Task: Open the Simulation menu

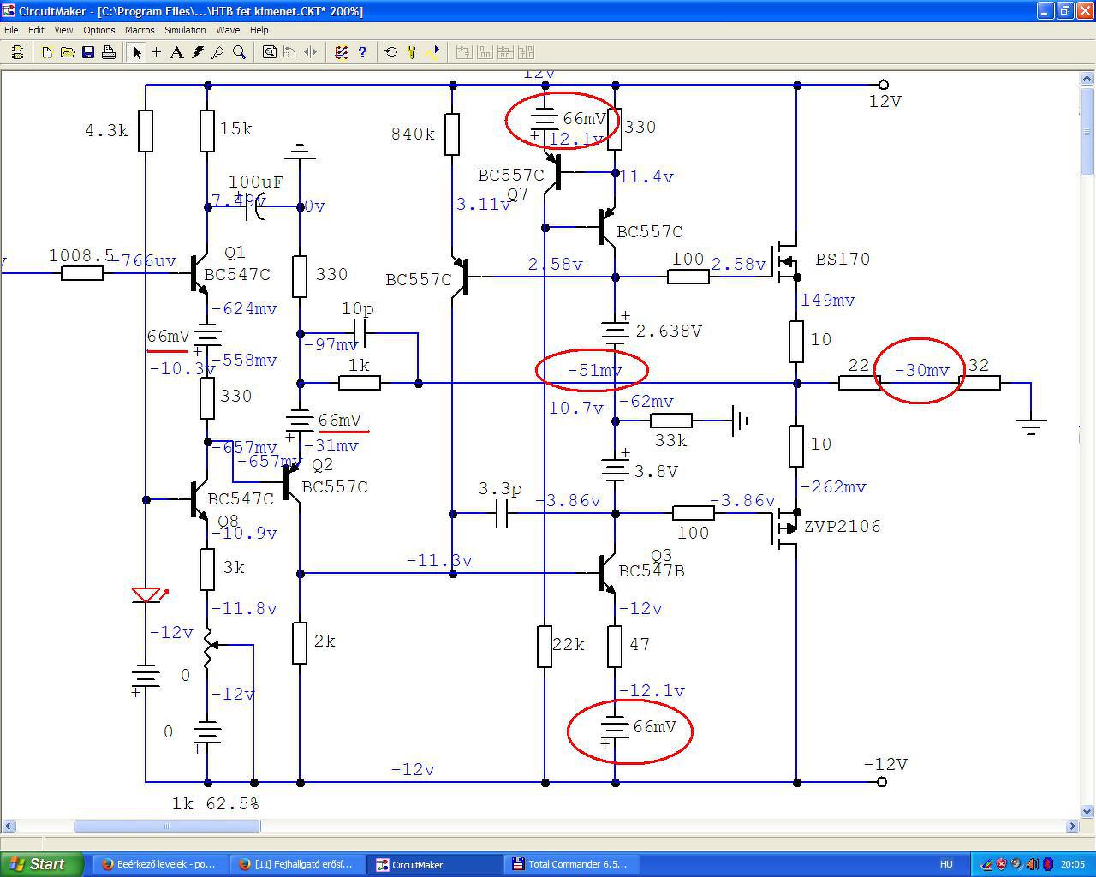Action: pos(185,30)
